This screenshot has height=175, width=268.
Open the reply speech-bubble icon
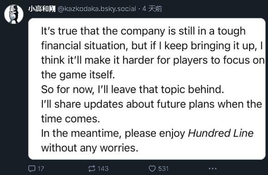[x=32, y=169]
